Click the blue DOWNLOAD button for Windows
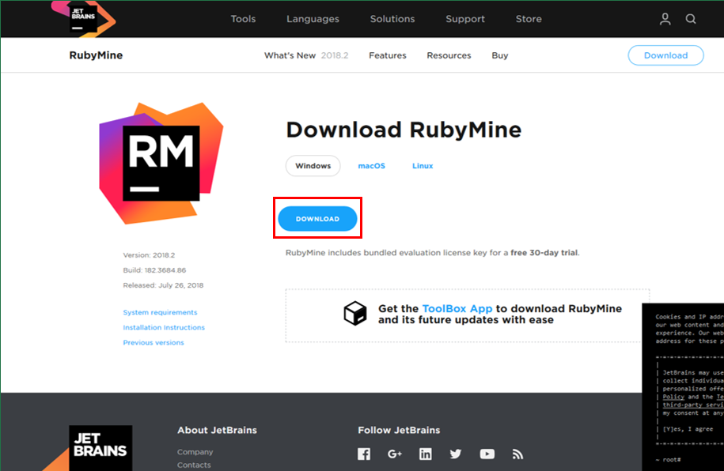 pos(317,219)
